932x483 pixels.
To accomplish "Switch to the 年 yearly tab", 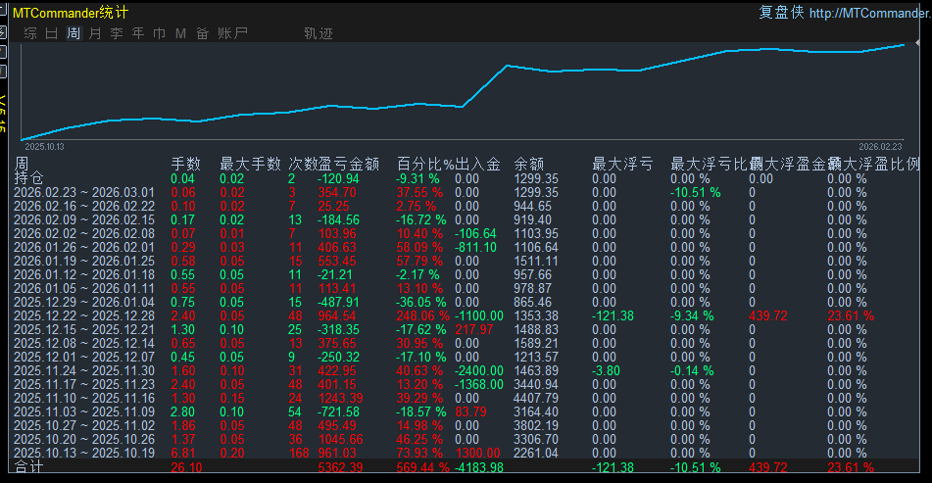I will tap(138, 33).
